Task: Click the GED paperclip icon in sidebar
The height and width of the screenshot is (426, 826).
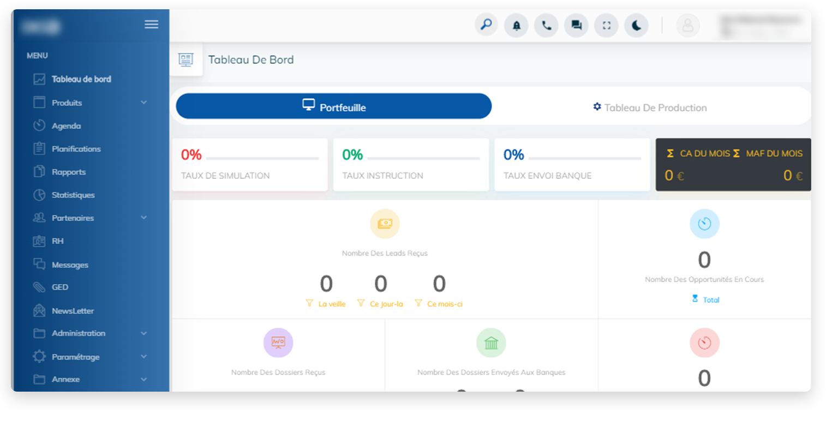Action: (x=39, y=287)
